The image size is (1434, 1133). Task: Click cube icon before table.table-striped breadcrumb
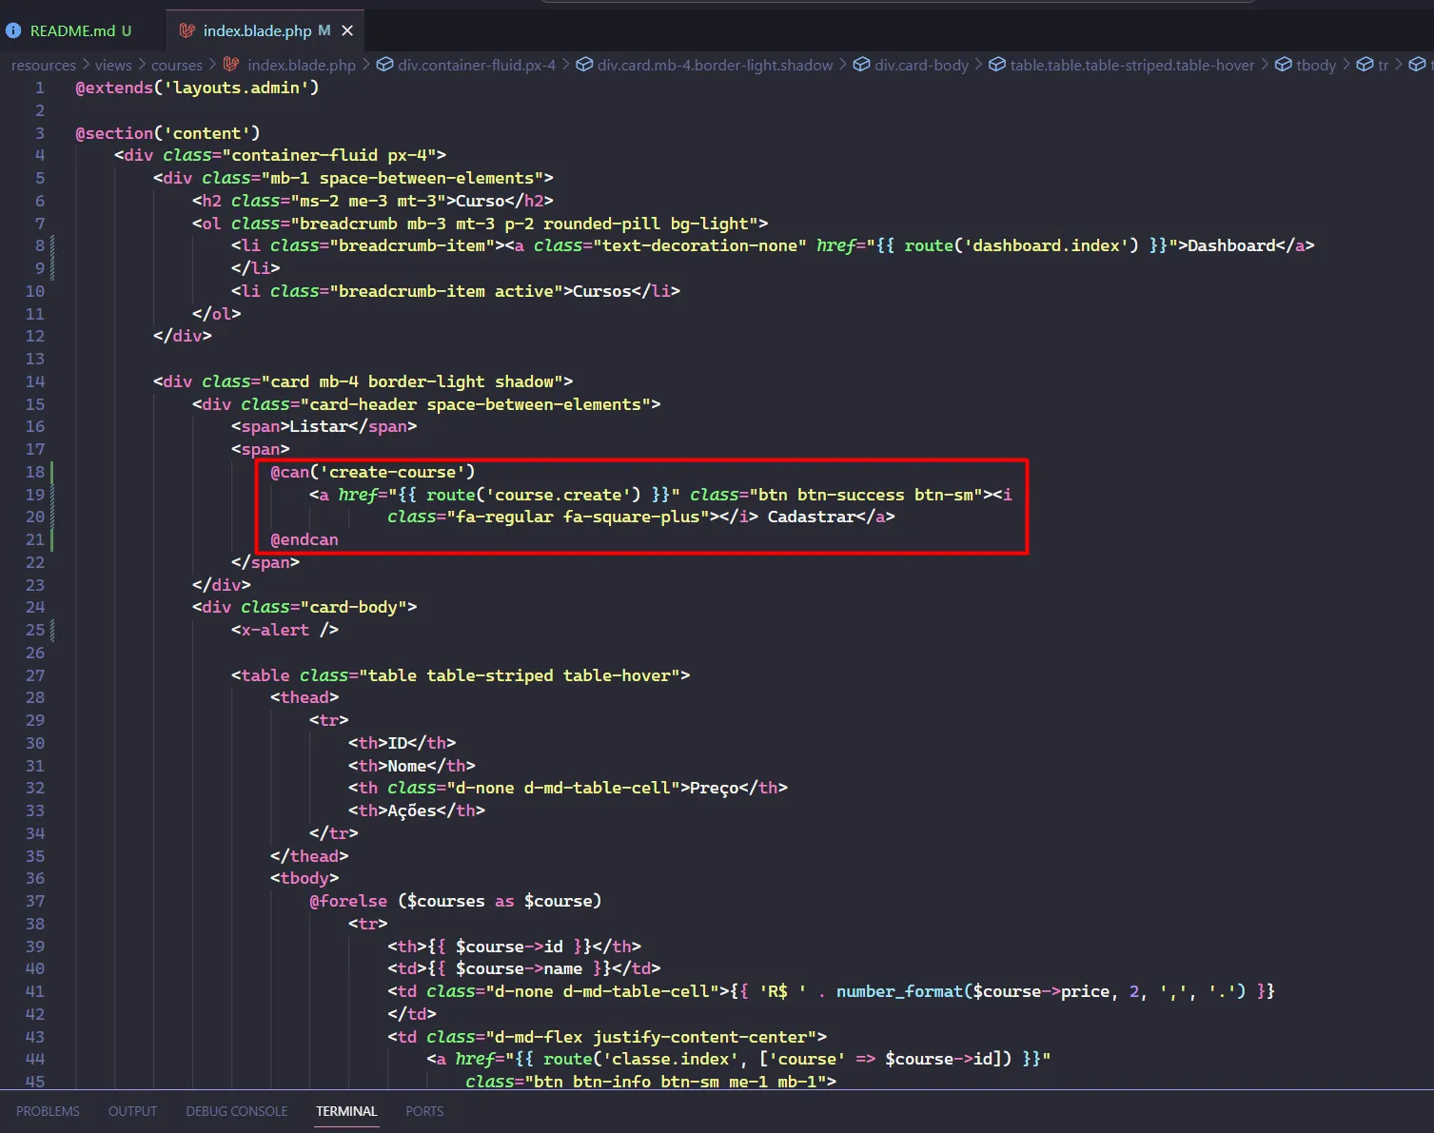tap(996, 65)
